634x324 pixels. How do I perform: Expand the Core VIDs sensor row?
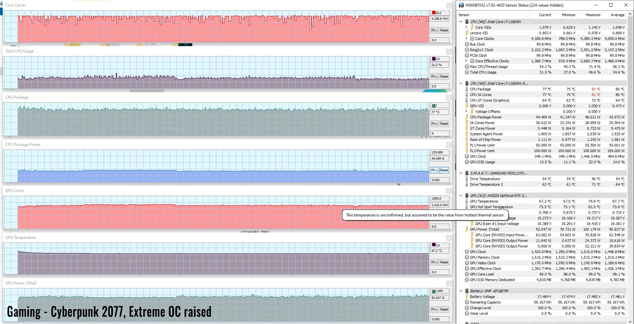click(466, 27)
